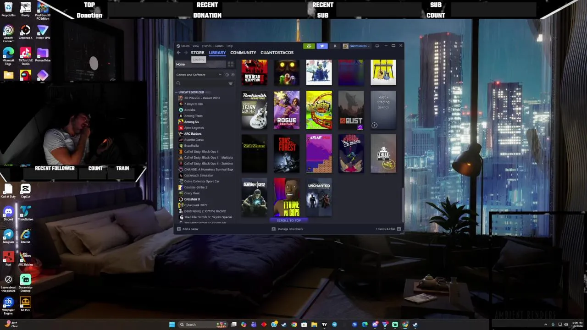Click the taskbar volume icon
Viewport: 587px width, 330px height.
point(565,324)
